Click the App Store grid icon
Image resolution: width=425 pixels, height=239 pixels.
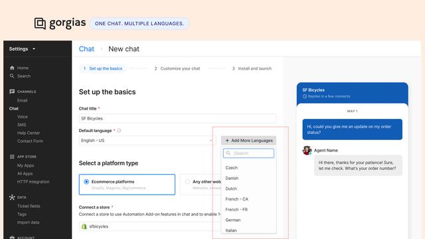tap(12, 157)
